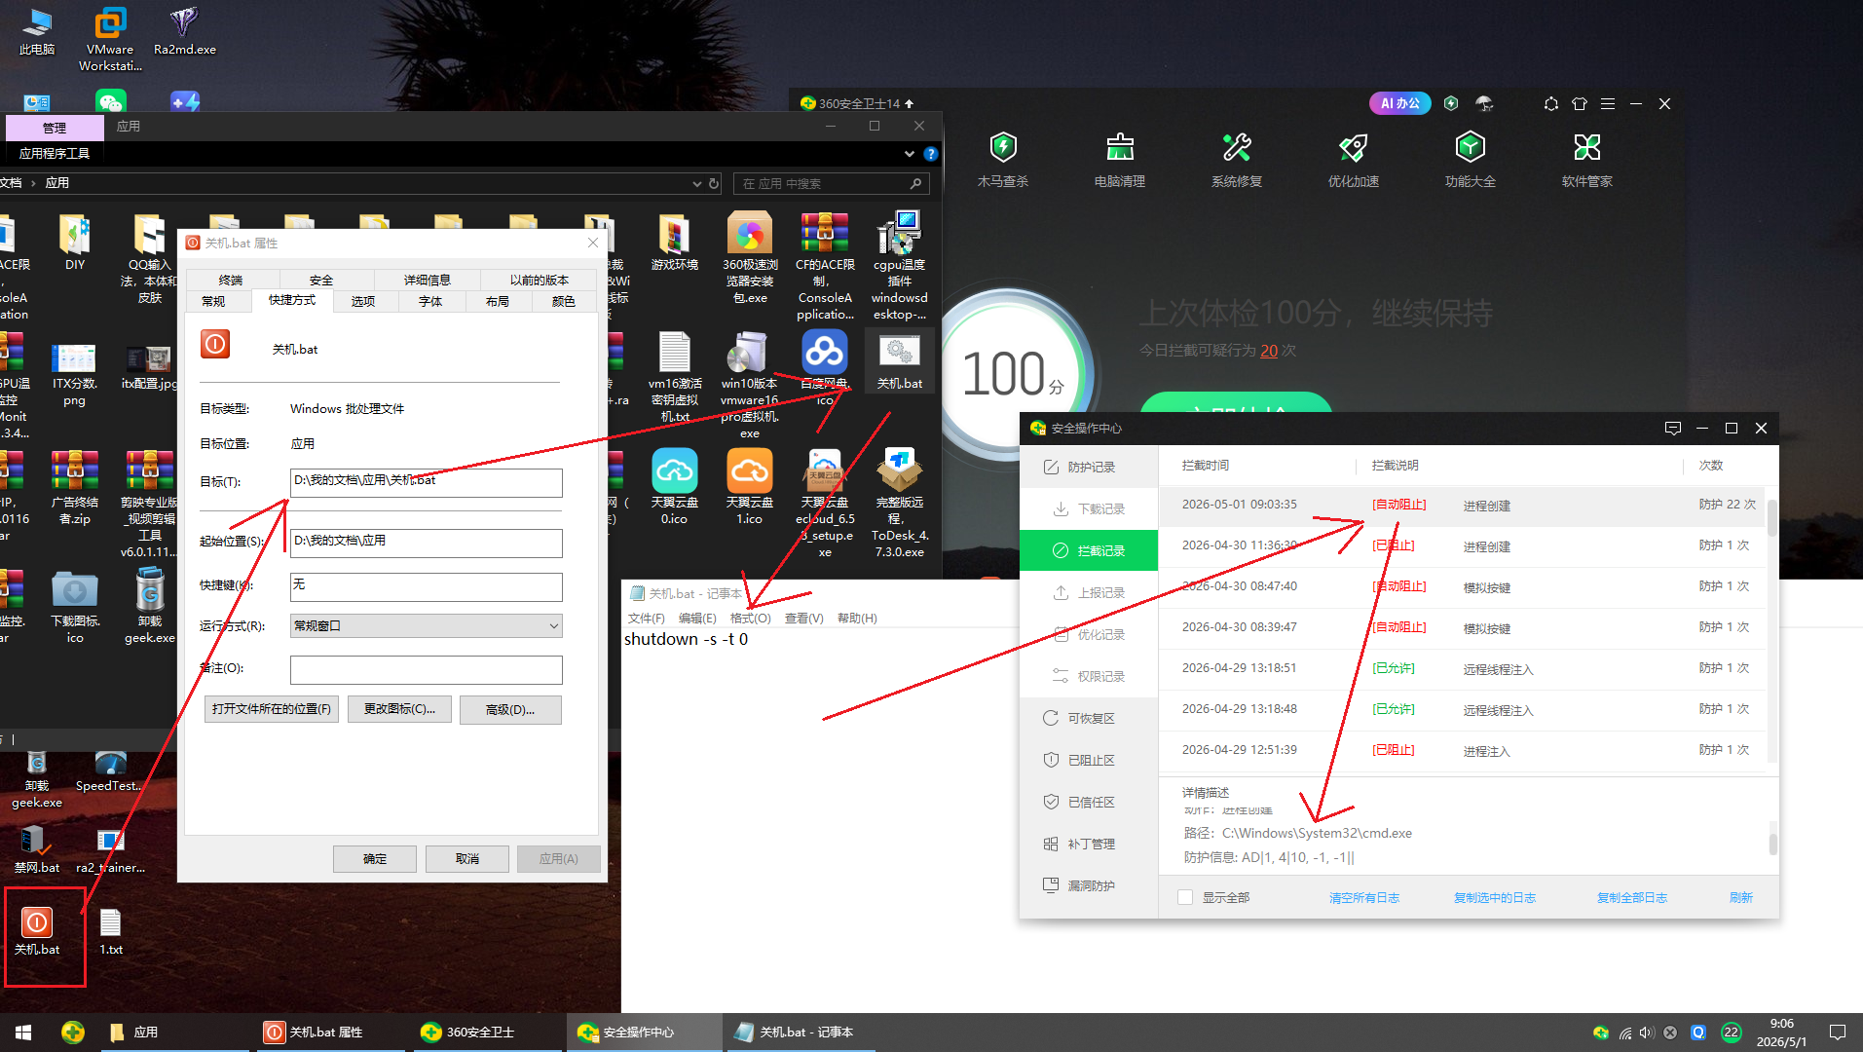The image size is (1863, 1052).
Task: Refresh the Explorer address bar location
Action: tap(714, 183)
